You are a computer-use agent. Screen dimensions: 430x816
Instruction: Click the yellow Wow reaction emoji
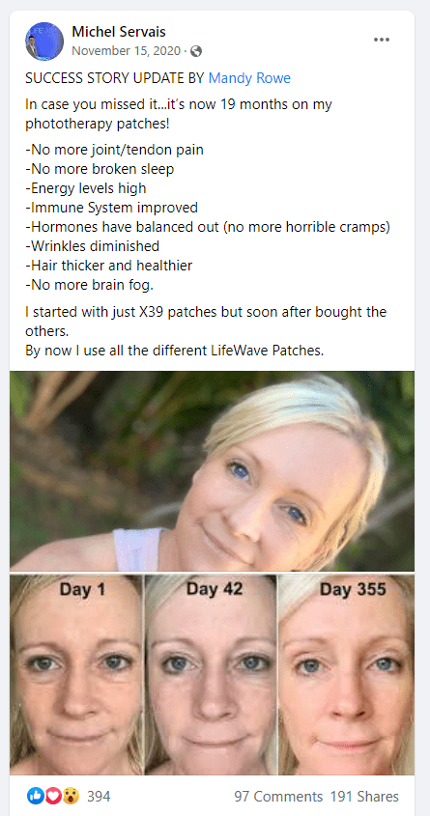70,796
